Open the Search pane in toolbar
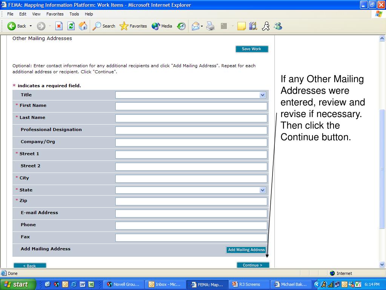Viewport: 386px width, 290px height. point(104,26)
